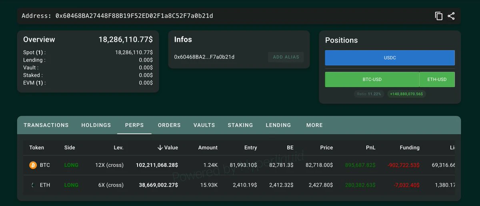Select the ETH-USD position bar
This screenshot has width=480, height=206.
click(x=437, y=79)
